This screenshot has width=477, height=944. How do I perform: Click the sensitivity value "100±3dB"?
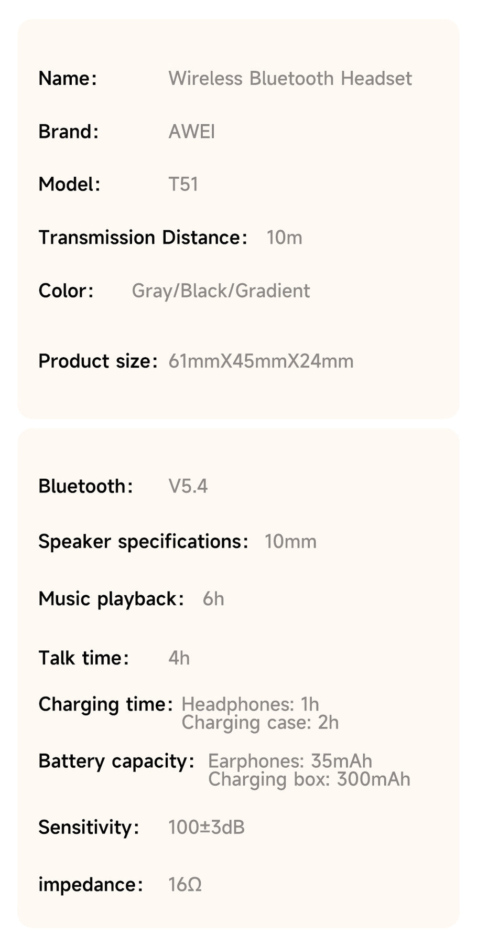click(x=207, y=828)
